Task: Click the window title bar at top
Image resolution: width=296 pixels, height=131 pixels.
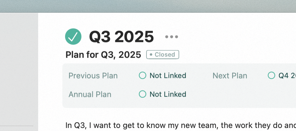Action: point(148,6)
